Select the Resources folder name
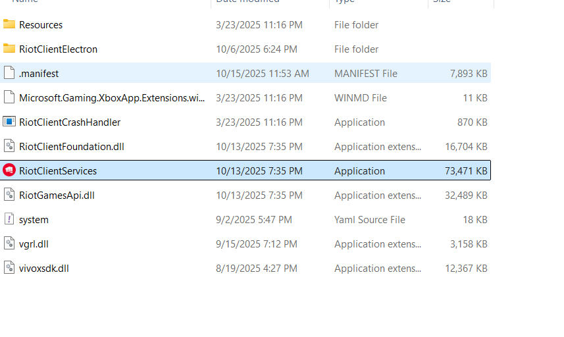Image resolution: width=564 pixels, height=337 pixels. point(41,25)
